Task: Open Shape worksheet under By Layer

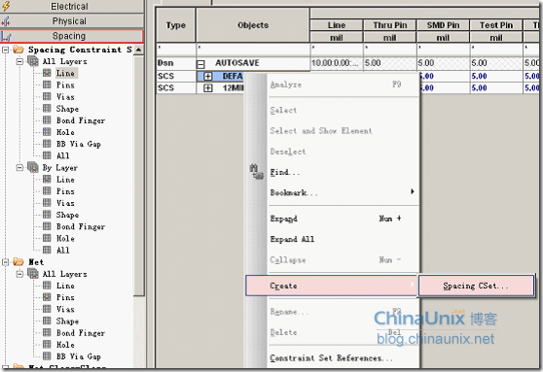Action: coord(67,215)
